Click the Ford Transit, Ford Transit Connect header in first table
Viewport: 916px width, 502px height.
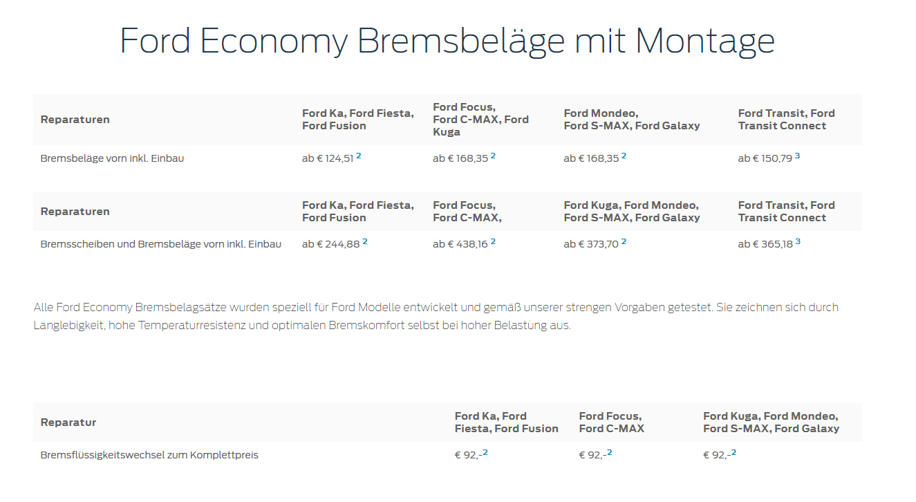click(x=786, y=120)
